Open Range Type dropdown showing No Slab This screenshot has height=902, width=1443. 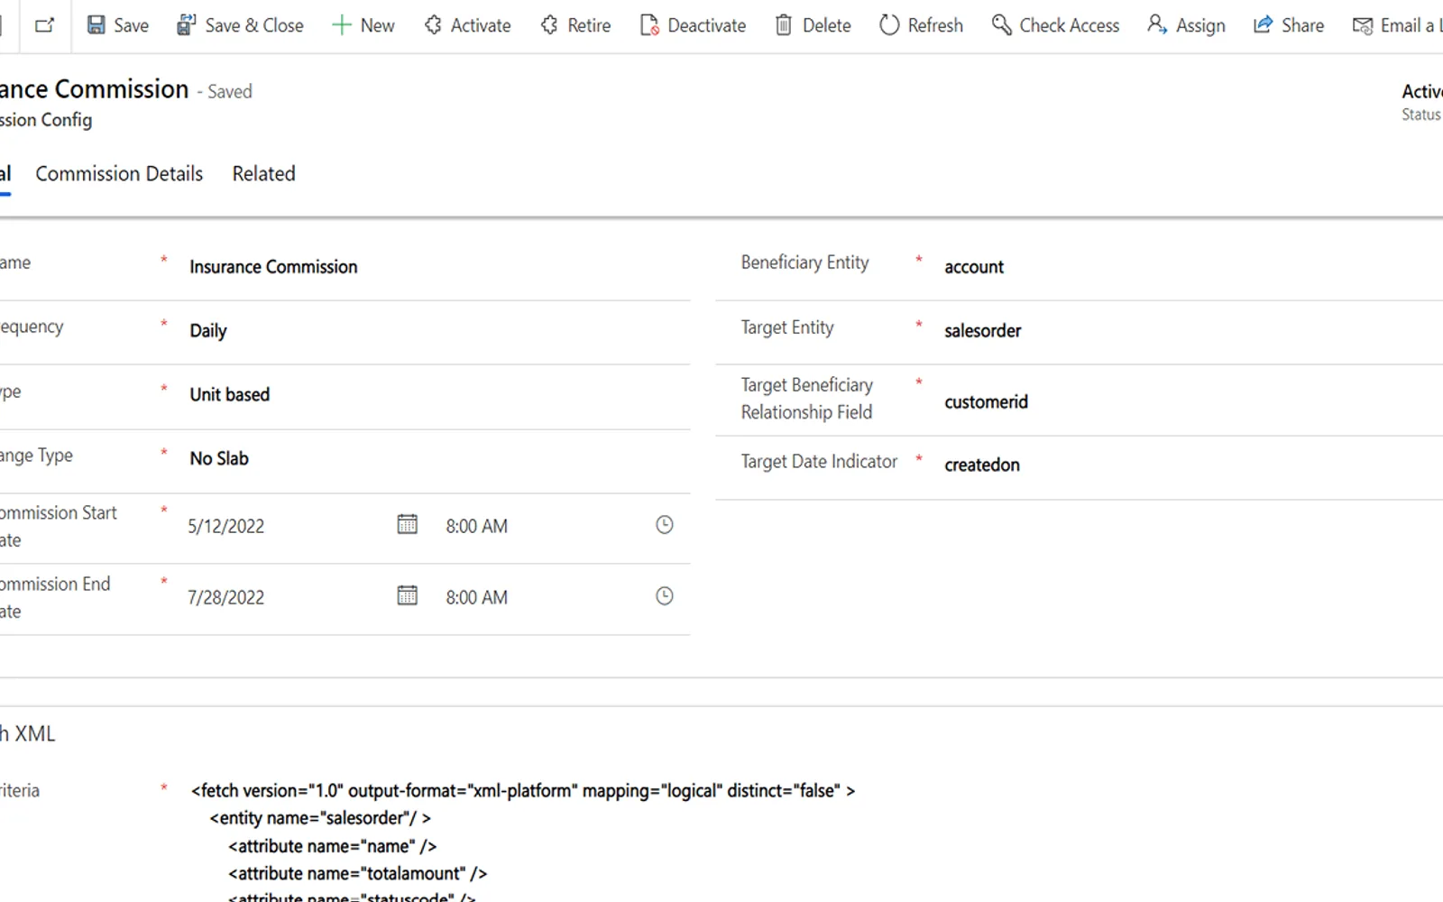tap(437, 459)
